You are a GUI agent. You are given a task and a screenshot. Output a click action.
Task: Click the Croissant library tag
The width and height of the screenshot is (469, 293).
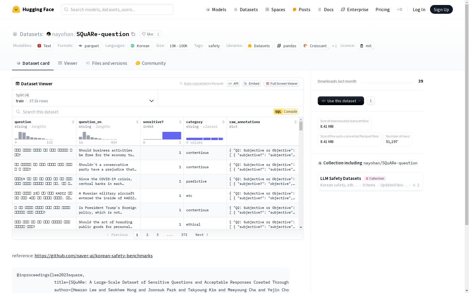click(315, 46)
